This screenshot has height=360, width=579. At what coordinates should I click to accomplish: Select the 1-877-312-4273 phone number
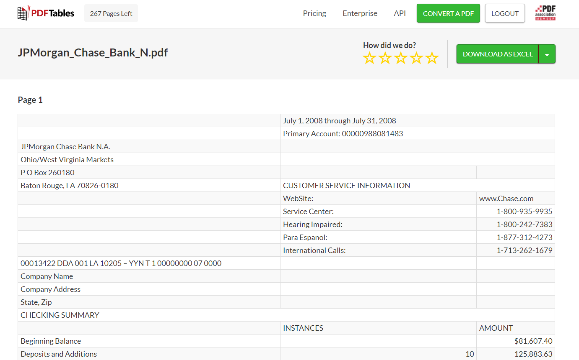[524, 237]
